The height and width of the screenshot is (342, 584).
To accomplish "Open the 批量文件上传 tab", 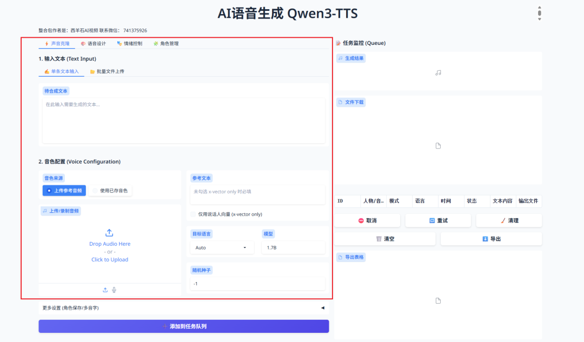I will (109, 71).
